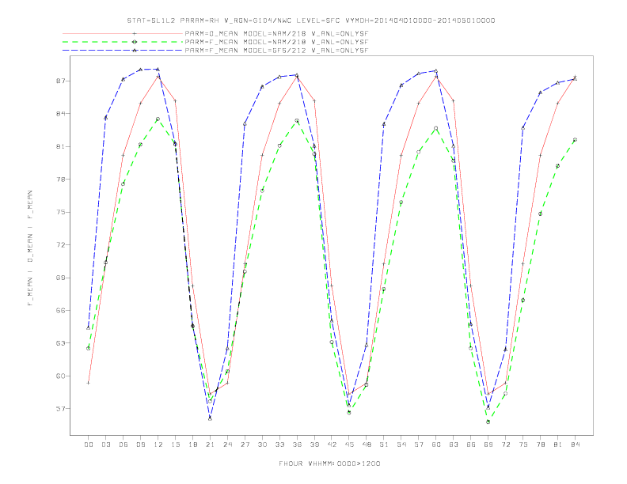Viewport: 627px width, 484px height.
Task: Click the blue triangle minimum point at hour 21
Action: click(x=210, y=418)
